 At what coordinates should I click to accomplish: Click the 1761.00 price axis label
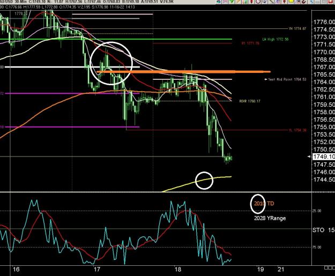click(x=324, y=97)
